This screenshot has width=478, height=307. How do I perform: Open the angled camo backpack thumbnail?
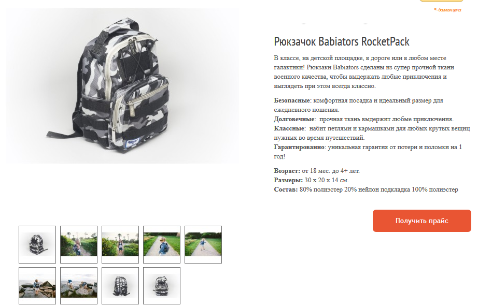tap(37, 244)
